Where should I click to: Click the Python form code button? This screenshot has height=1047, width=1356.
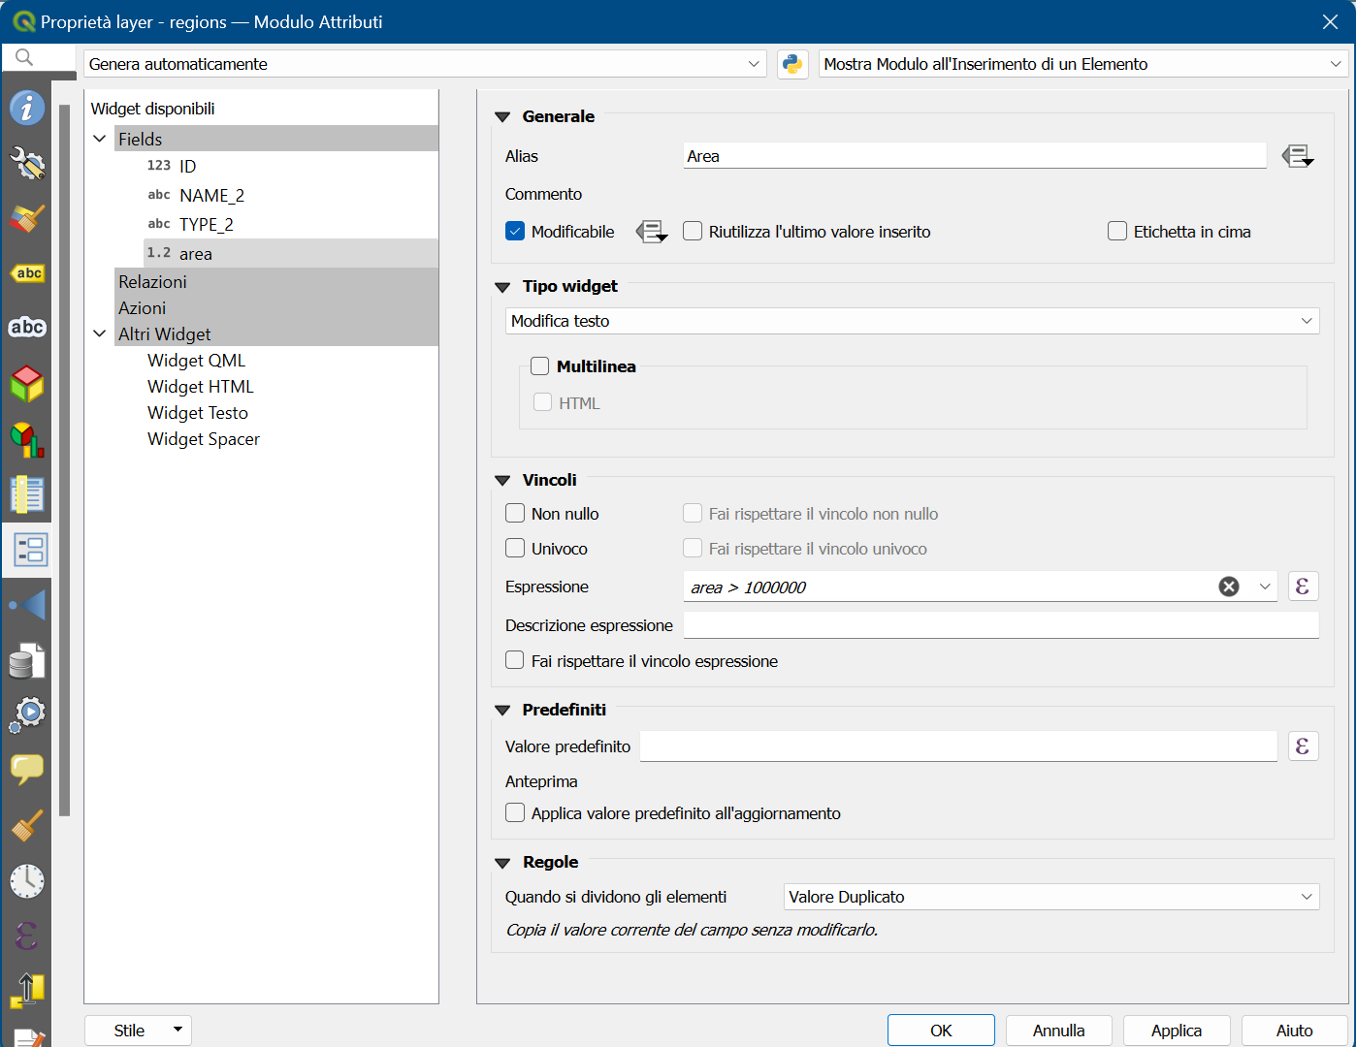(792, 64)
